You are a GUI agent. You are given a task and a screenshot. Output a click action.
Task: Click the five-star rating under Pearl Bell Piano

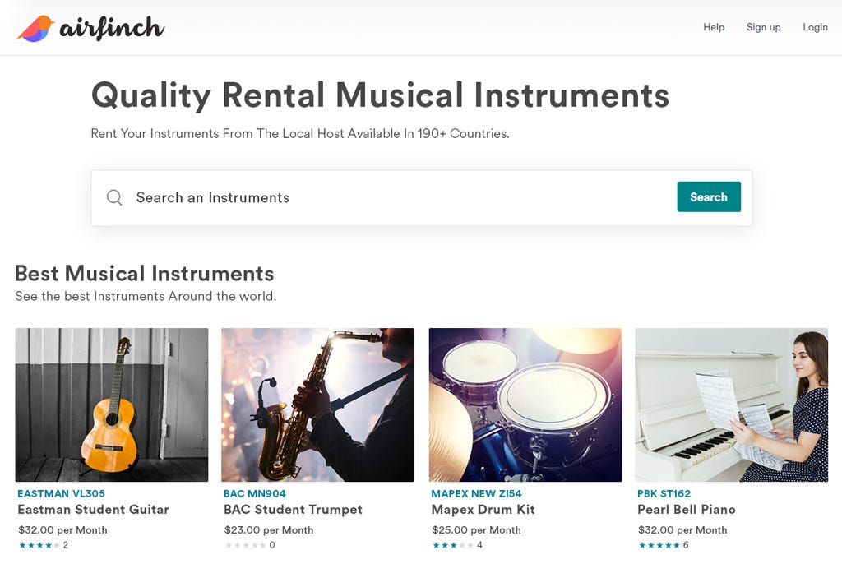[659, 545]
